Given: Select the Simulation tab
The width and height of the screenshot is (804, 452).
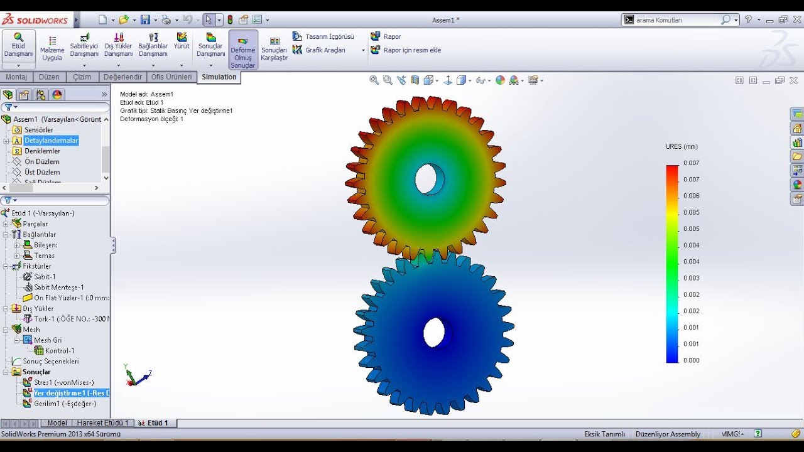Looking at the screenshot, I should (x=219, y=77).
